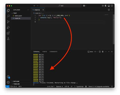Toggle the primary side bar visibility
This screenshot has height=95, width=120.
tap(106, 6)
